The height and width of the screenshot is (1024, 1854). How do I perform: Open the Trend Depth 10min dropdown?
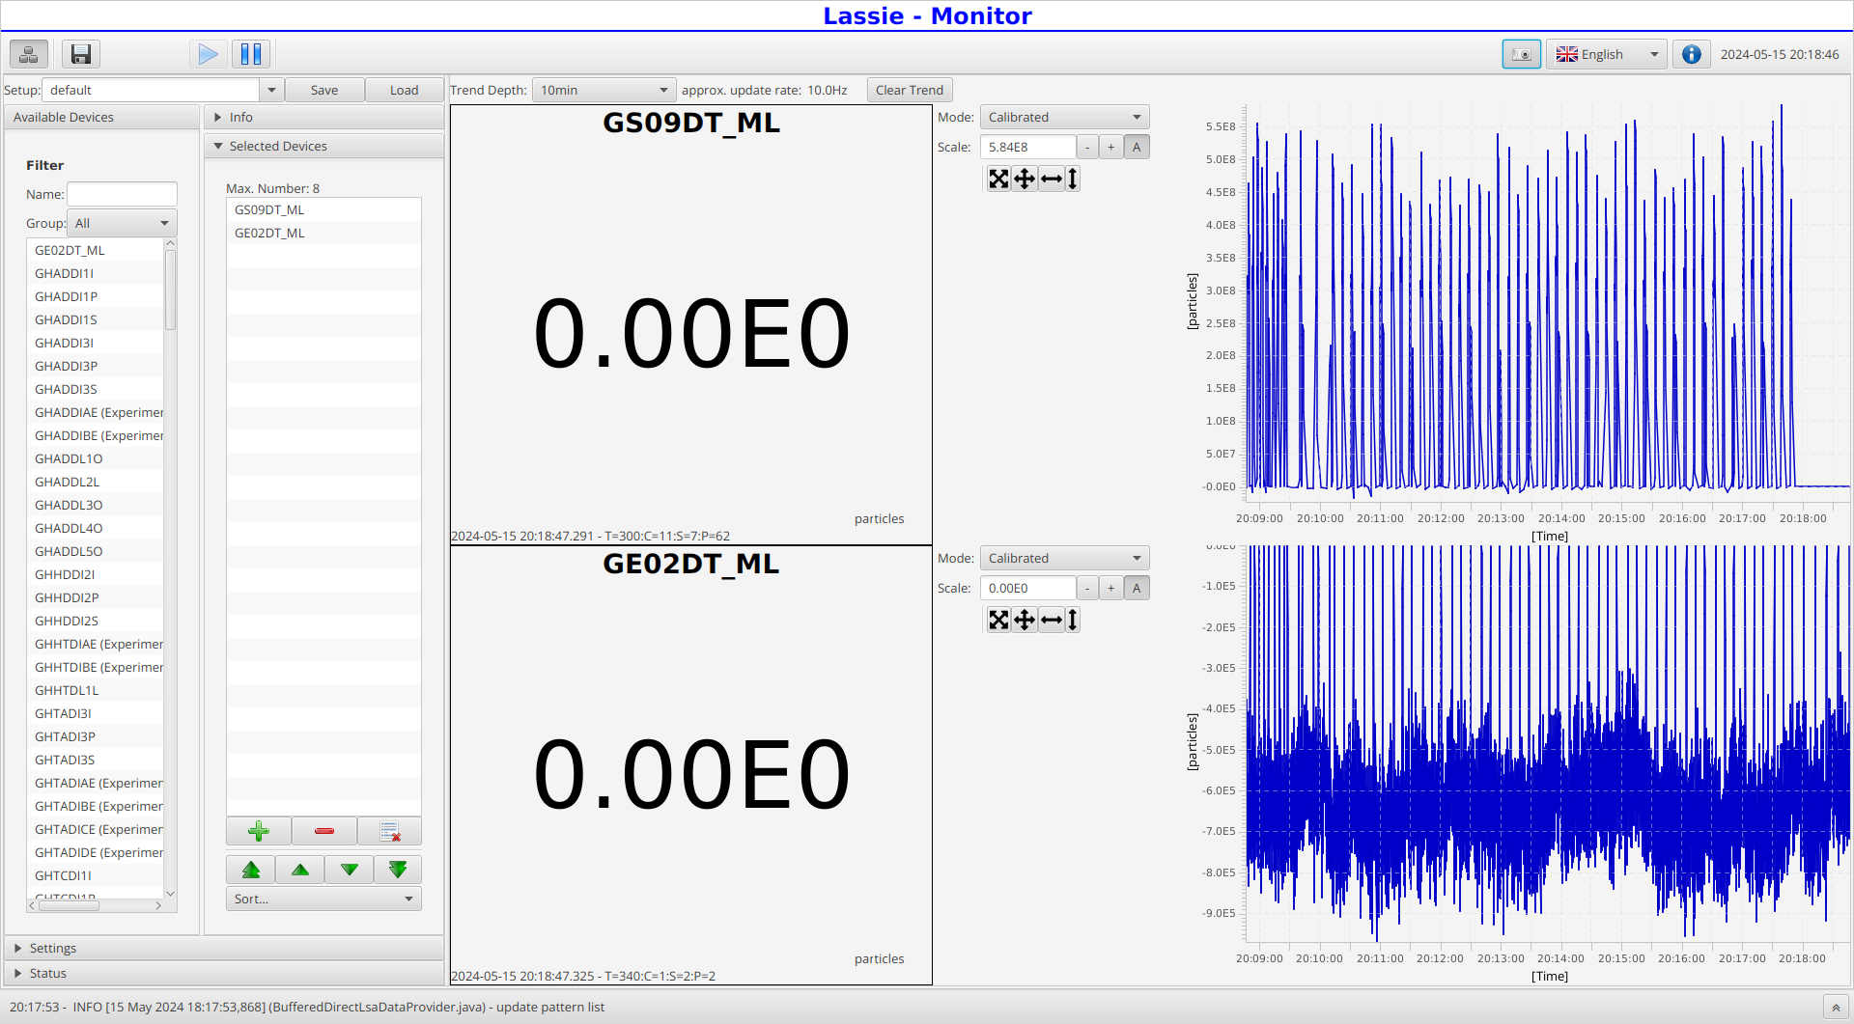[604, 90]
